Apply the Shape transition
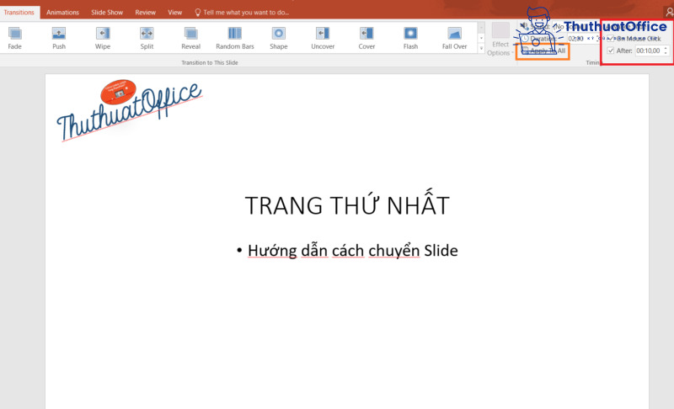Screen dimensions: 674x409 pos(279,38)
